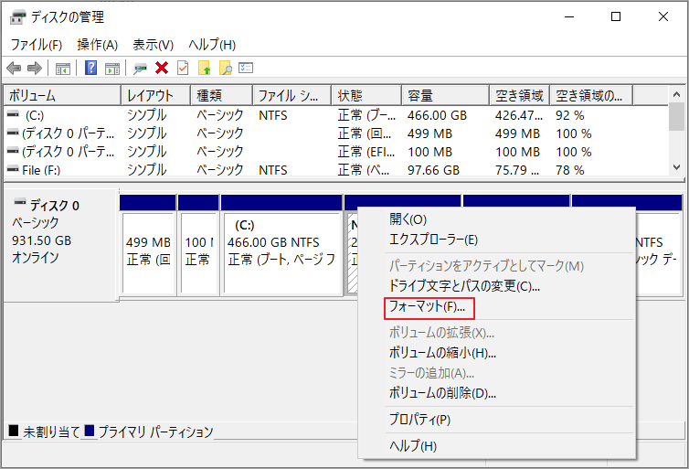The image size is (689, 469).
Task: Click the 78 % free space cell
Action: (569, 170)
